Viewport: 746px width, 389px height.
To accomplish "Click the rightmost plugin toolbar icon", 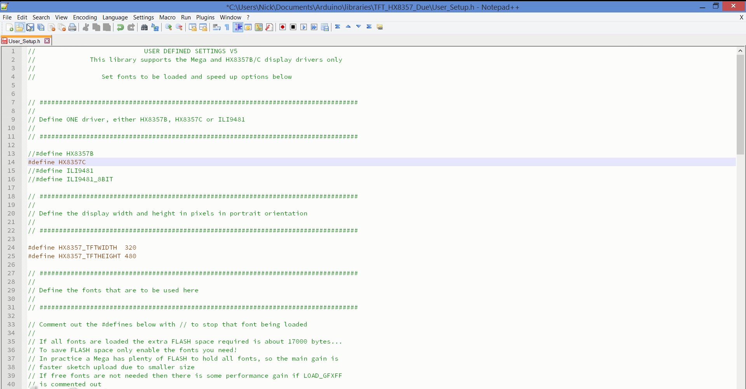I will pos(380,27).
